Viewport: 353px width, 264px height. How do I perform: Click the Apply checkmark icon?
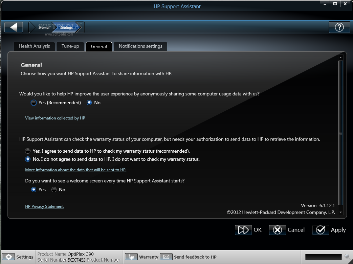pyautogui.click(x=321, y=230)
